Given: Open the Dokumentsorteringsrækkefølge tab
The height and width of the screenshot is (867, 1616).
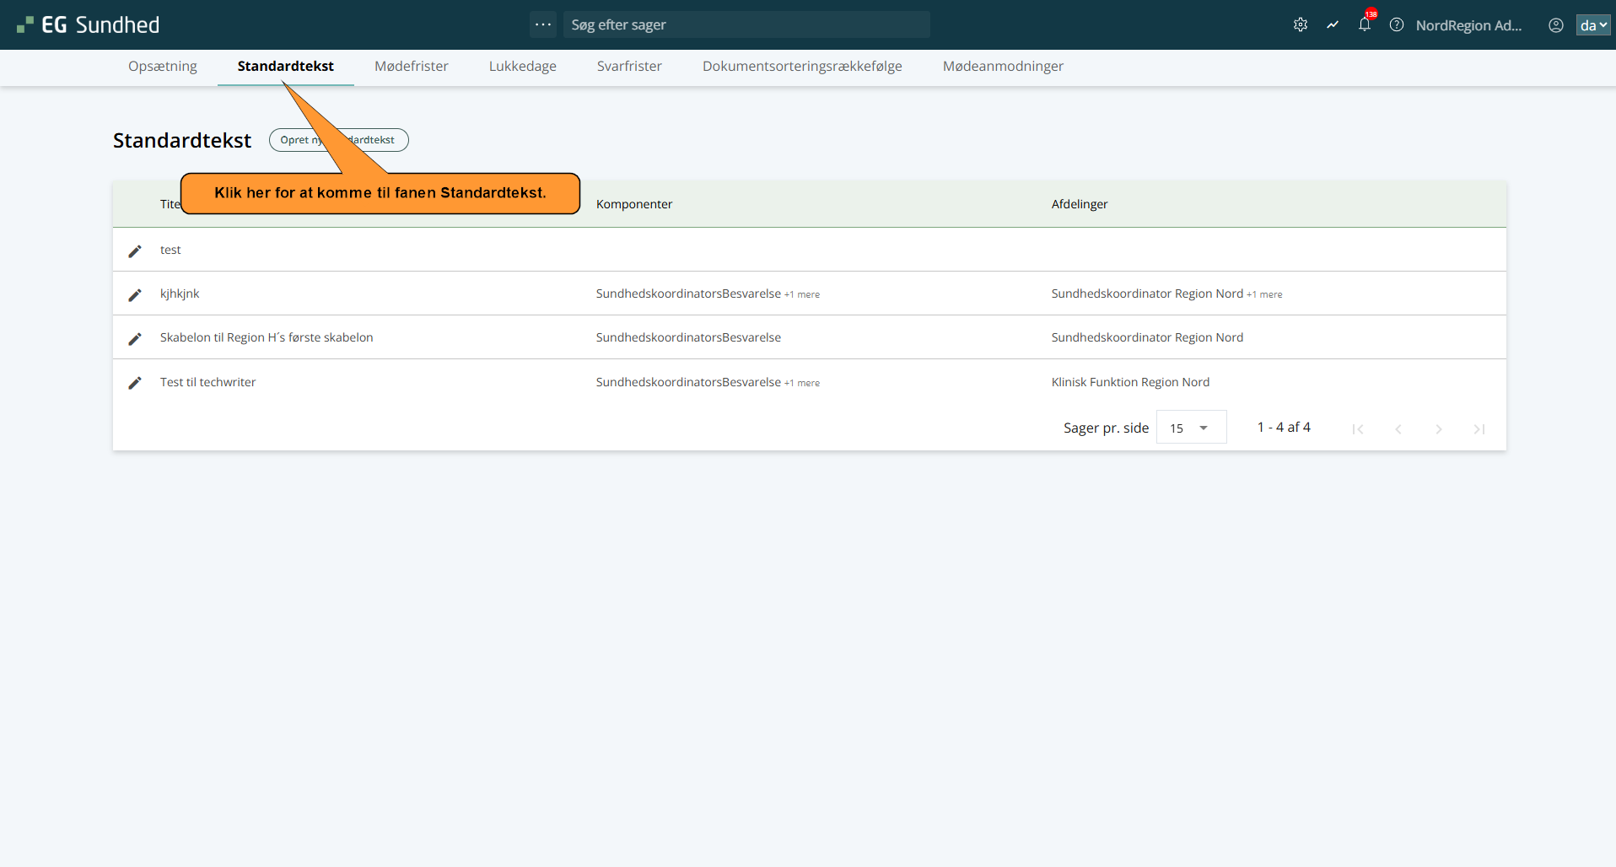Looking at the screenshot, I should tap(801, 67).
